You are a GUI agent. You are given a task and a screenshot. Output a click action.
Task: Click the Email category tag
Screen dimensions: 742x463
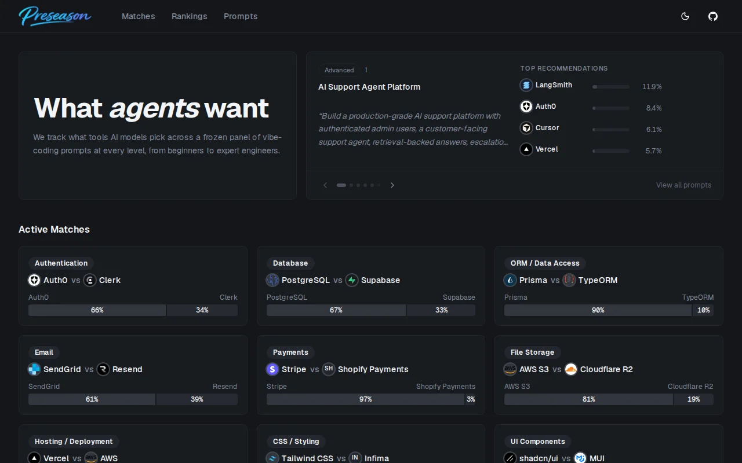44,352
